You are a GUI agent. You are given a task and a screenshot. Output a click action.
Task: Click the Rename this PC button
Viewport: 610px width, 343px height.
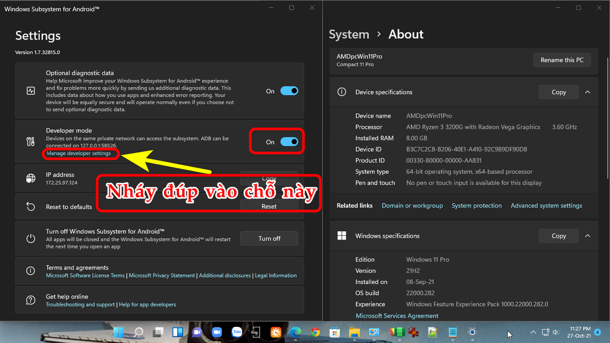[x=562, y=60]
